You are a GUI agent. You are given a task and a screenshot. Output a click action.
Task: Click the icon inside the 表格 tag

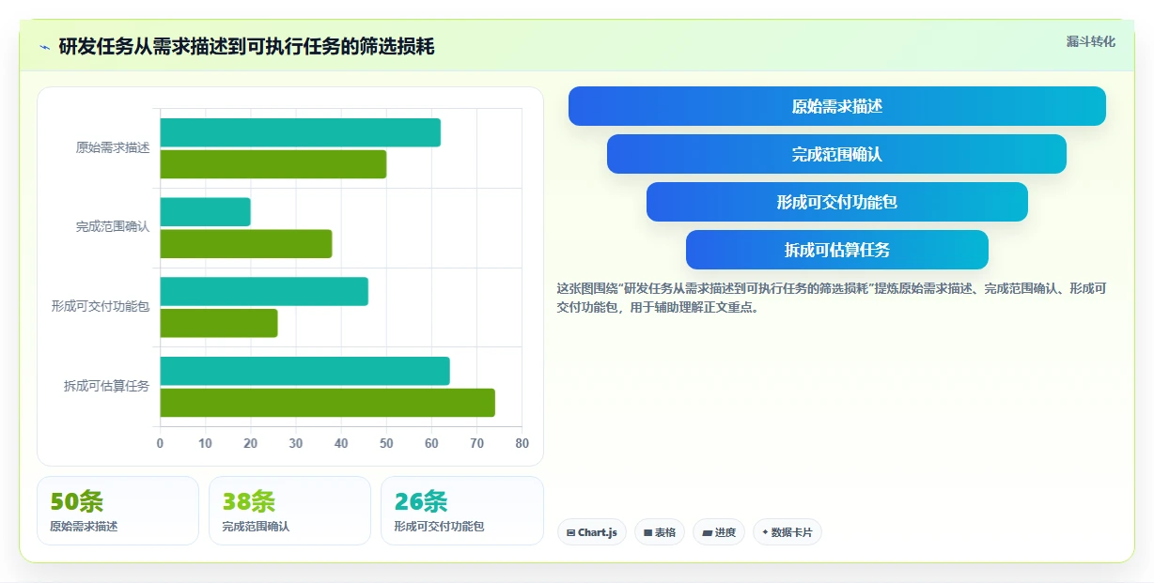[647, 532]
